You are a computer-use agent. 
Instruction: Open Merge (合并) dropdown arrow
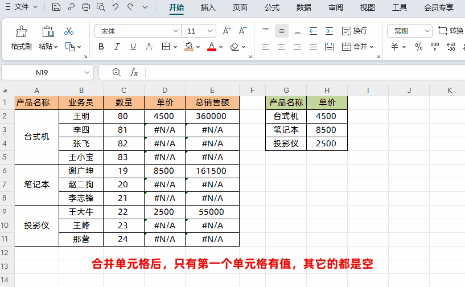[x=372, y=47]
